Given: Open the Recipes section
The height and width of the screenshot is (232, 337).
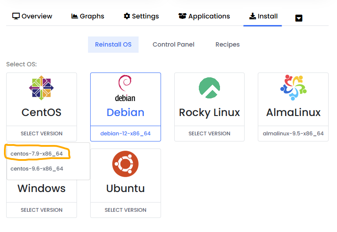Looking at the screenshot, I should coord(227,44).
